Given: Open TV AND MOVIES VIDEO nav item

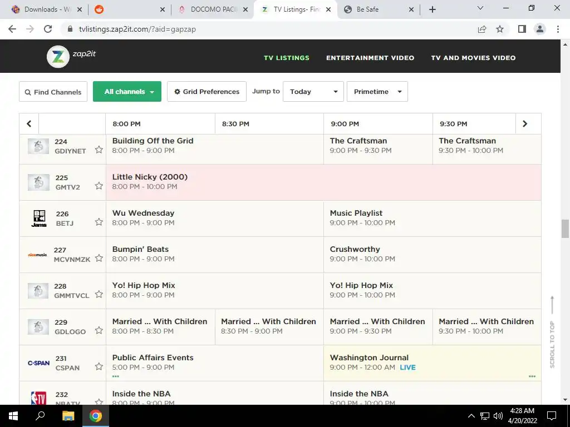Looking at the screenshot, I should coord(473,58).
